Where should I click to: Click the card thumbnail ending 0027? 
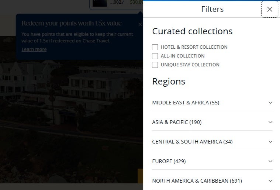click(100, 3)
